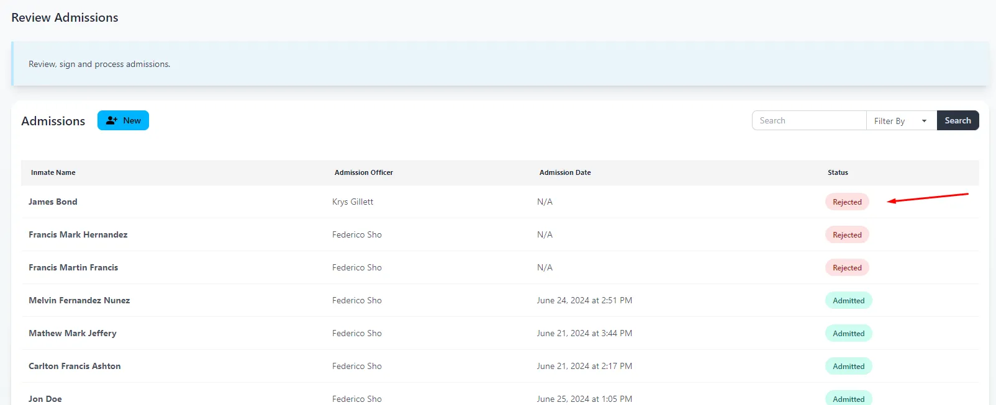Screen dimensions: 996x405
Task: Click the New admission button
Action: point(123,120)
